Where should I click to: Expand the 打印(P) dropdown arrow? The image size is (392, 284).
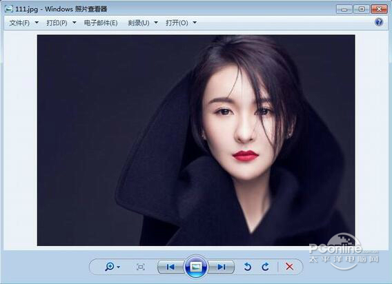(75, 23)
